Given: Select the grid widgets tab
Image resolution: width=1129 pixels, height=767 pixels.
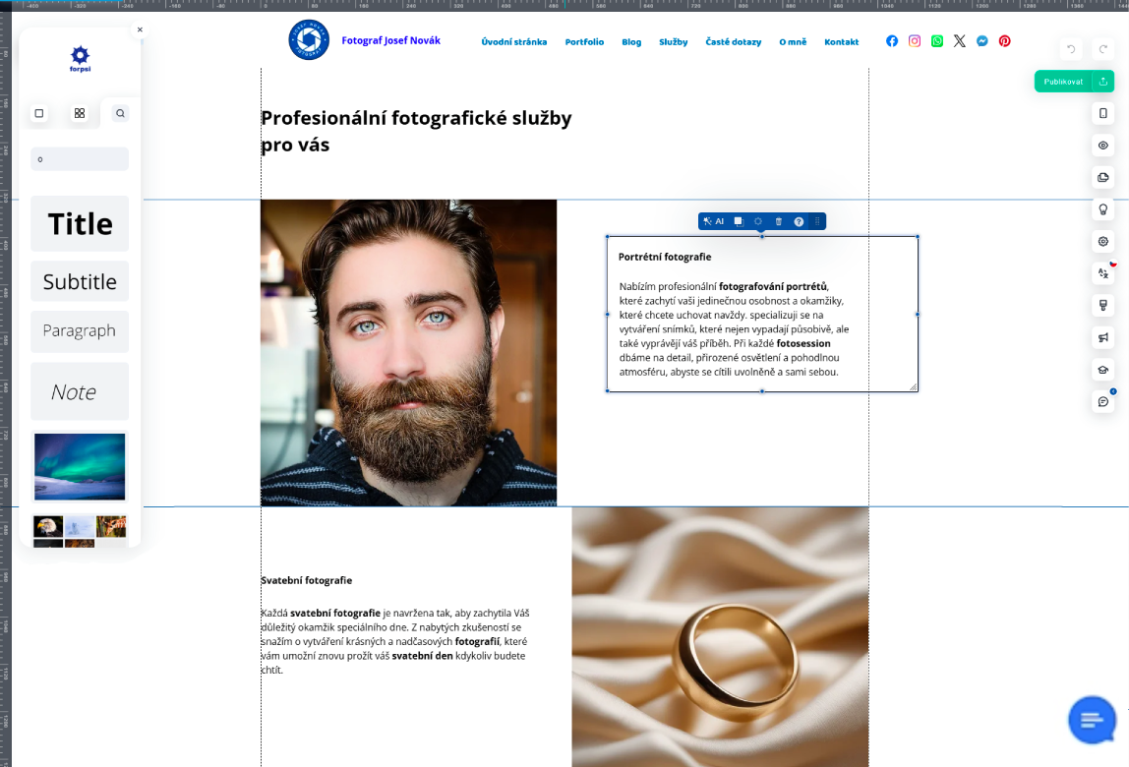Looking at the screenshot, I should [x=80, y=113].
